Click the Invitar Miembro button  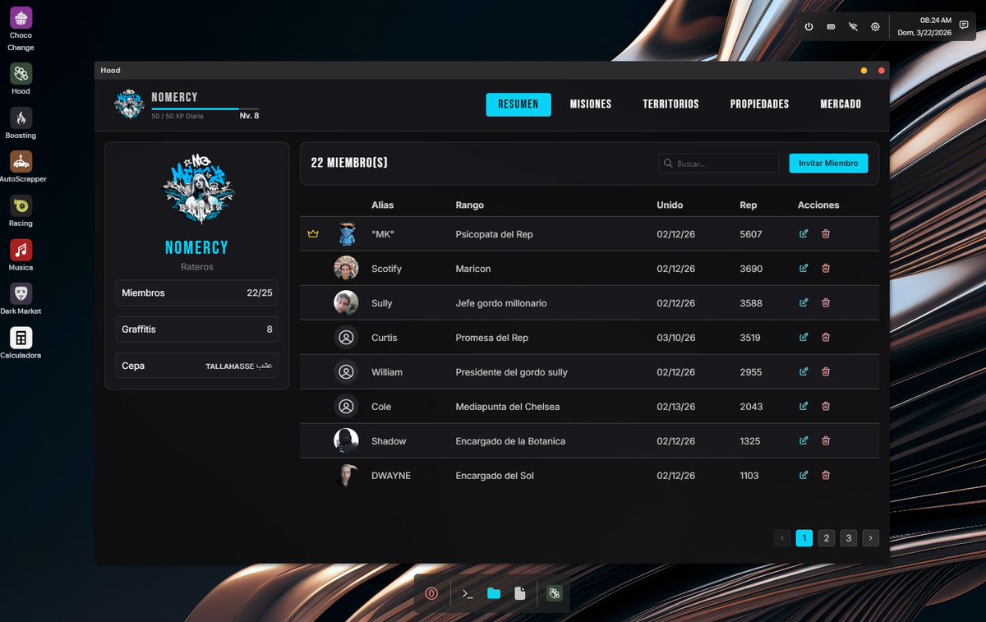point(828,164)
